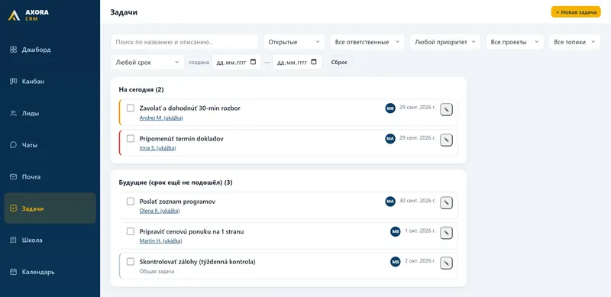This screenshot has height=297, width=611.
Task: Click the 30 сент. 2026 г. date
Action: point(418,201)
